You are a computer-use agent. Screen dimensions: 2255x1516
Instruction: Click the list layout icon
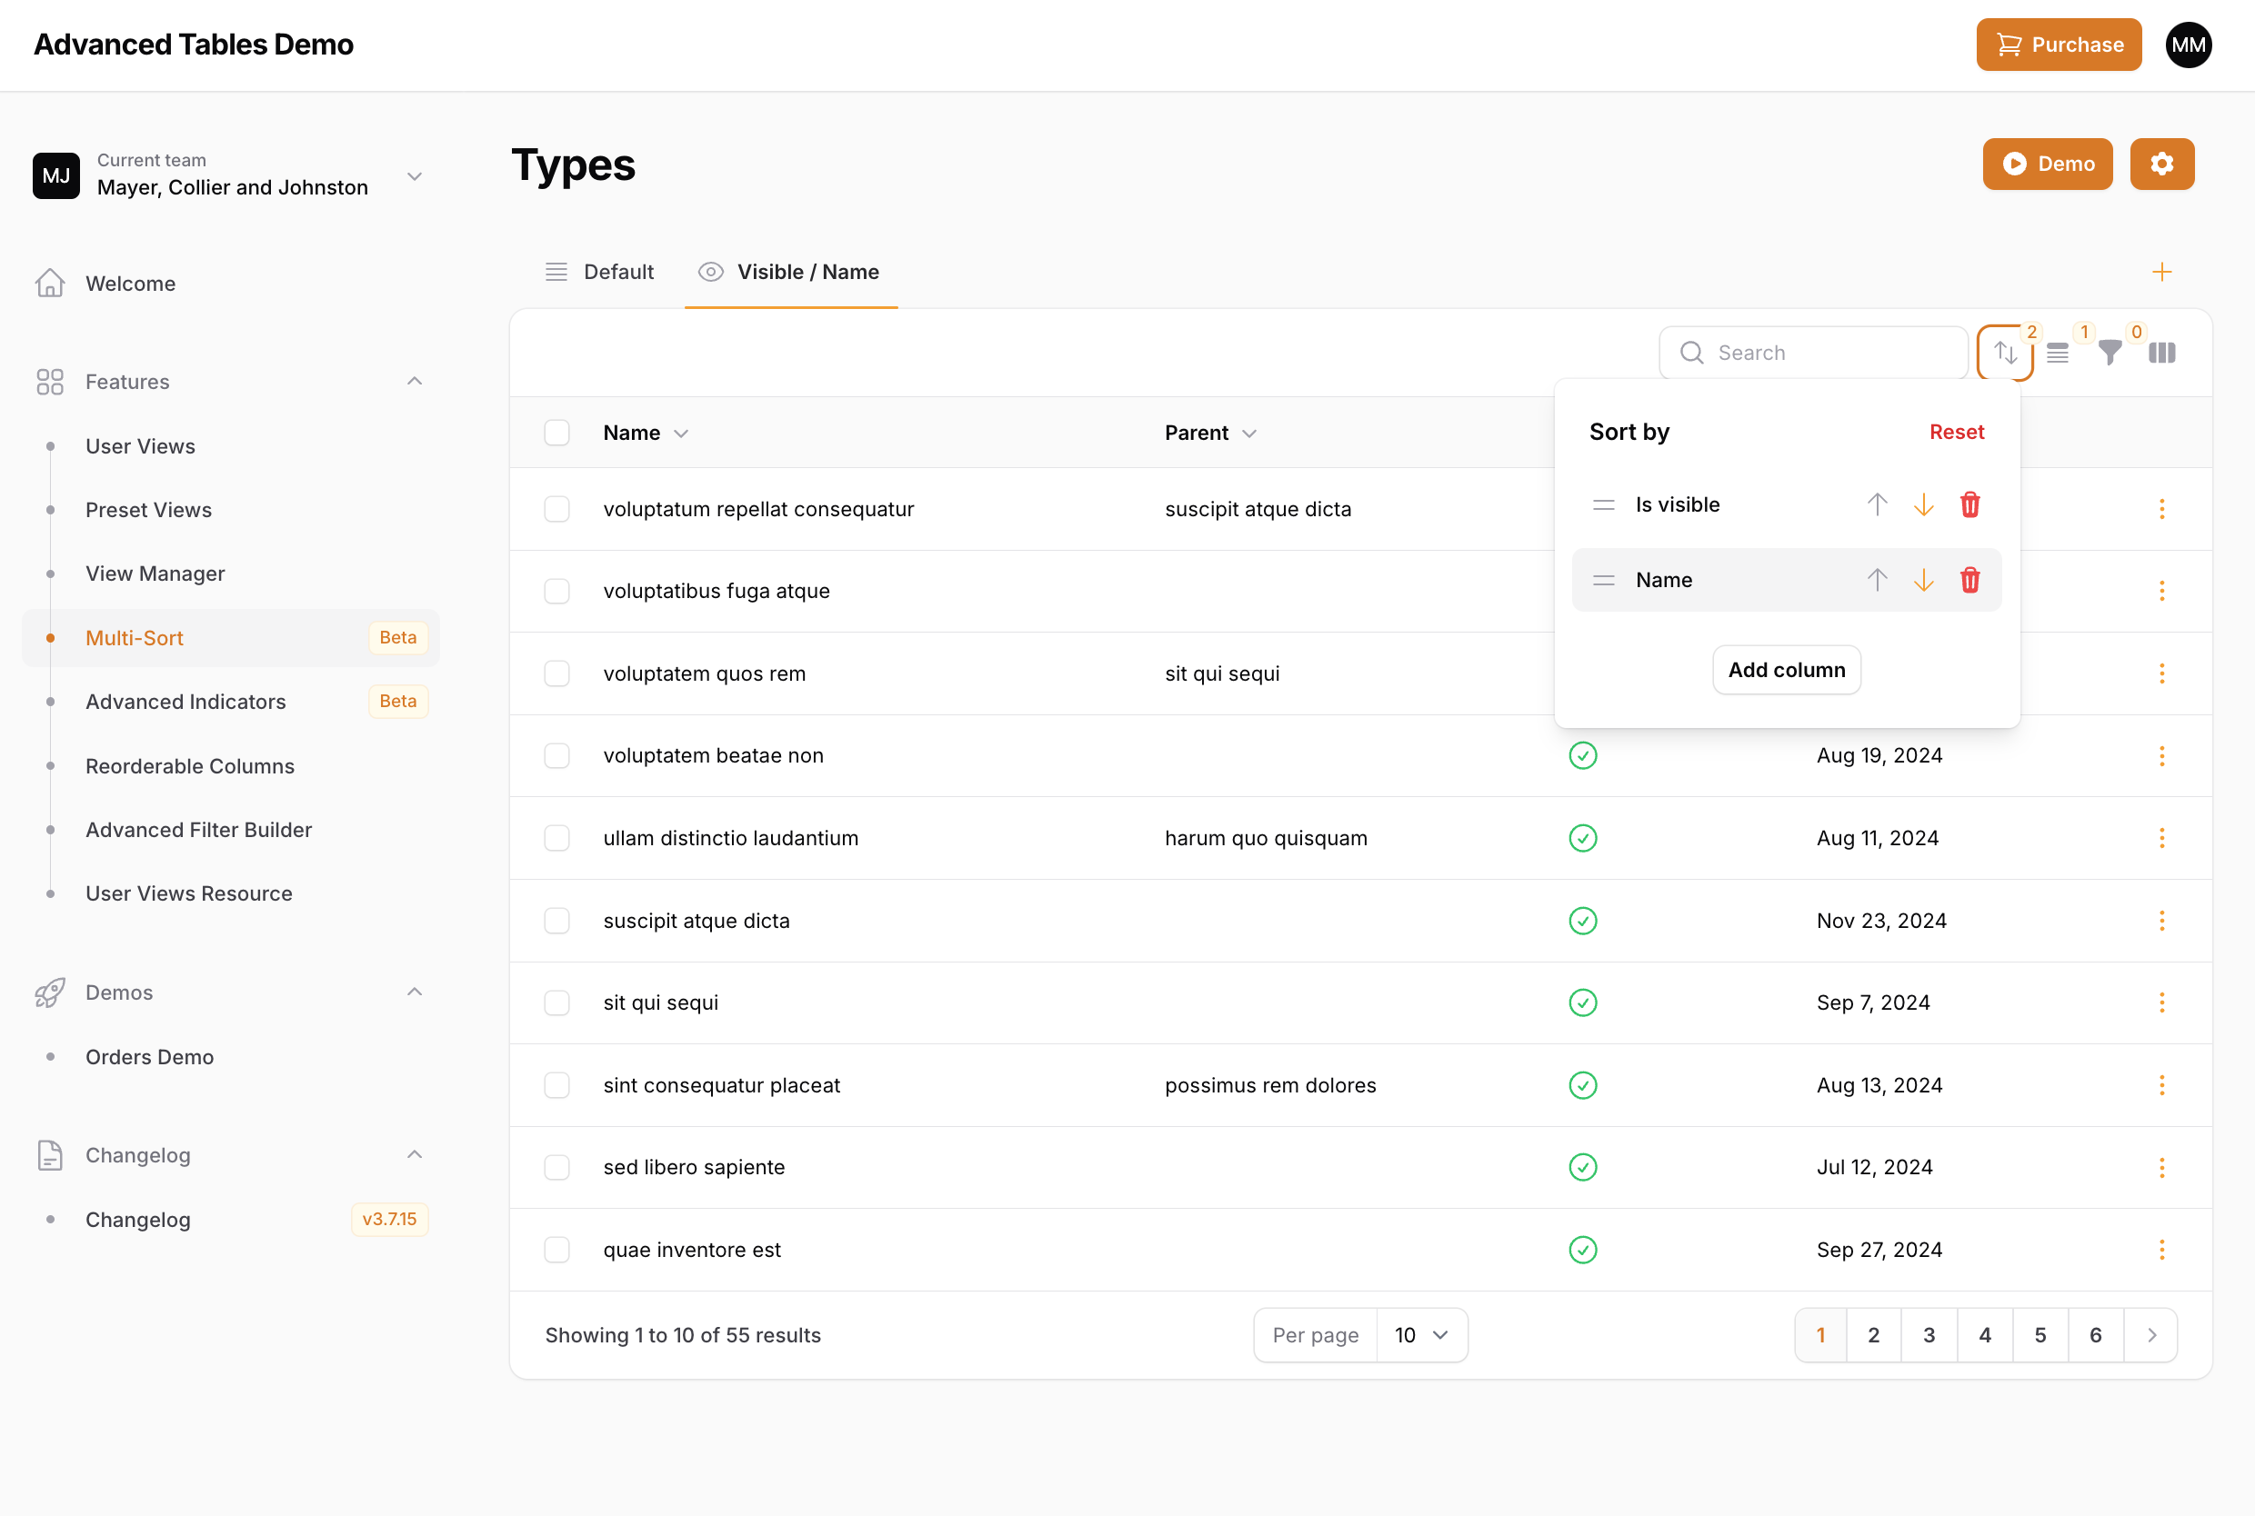coord(2057,352)
